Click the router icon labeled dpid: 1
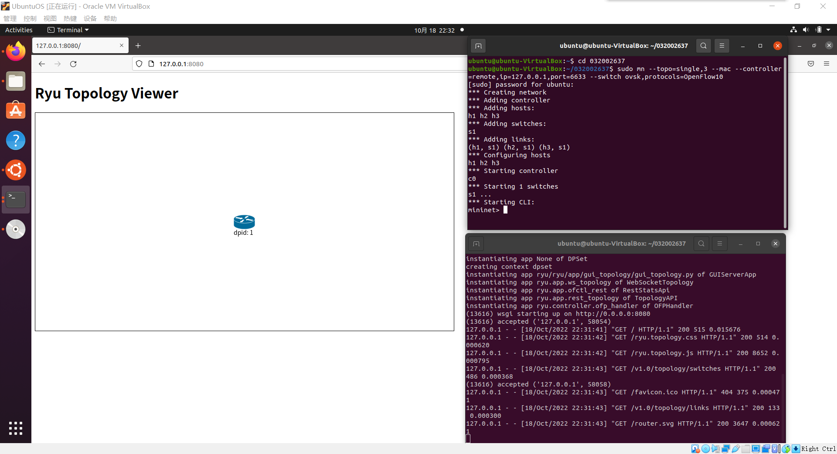 click(244, 222)
